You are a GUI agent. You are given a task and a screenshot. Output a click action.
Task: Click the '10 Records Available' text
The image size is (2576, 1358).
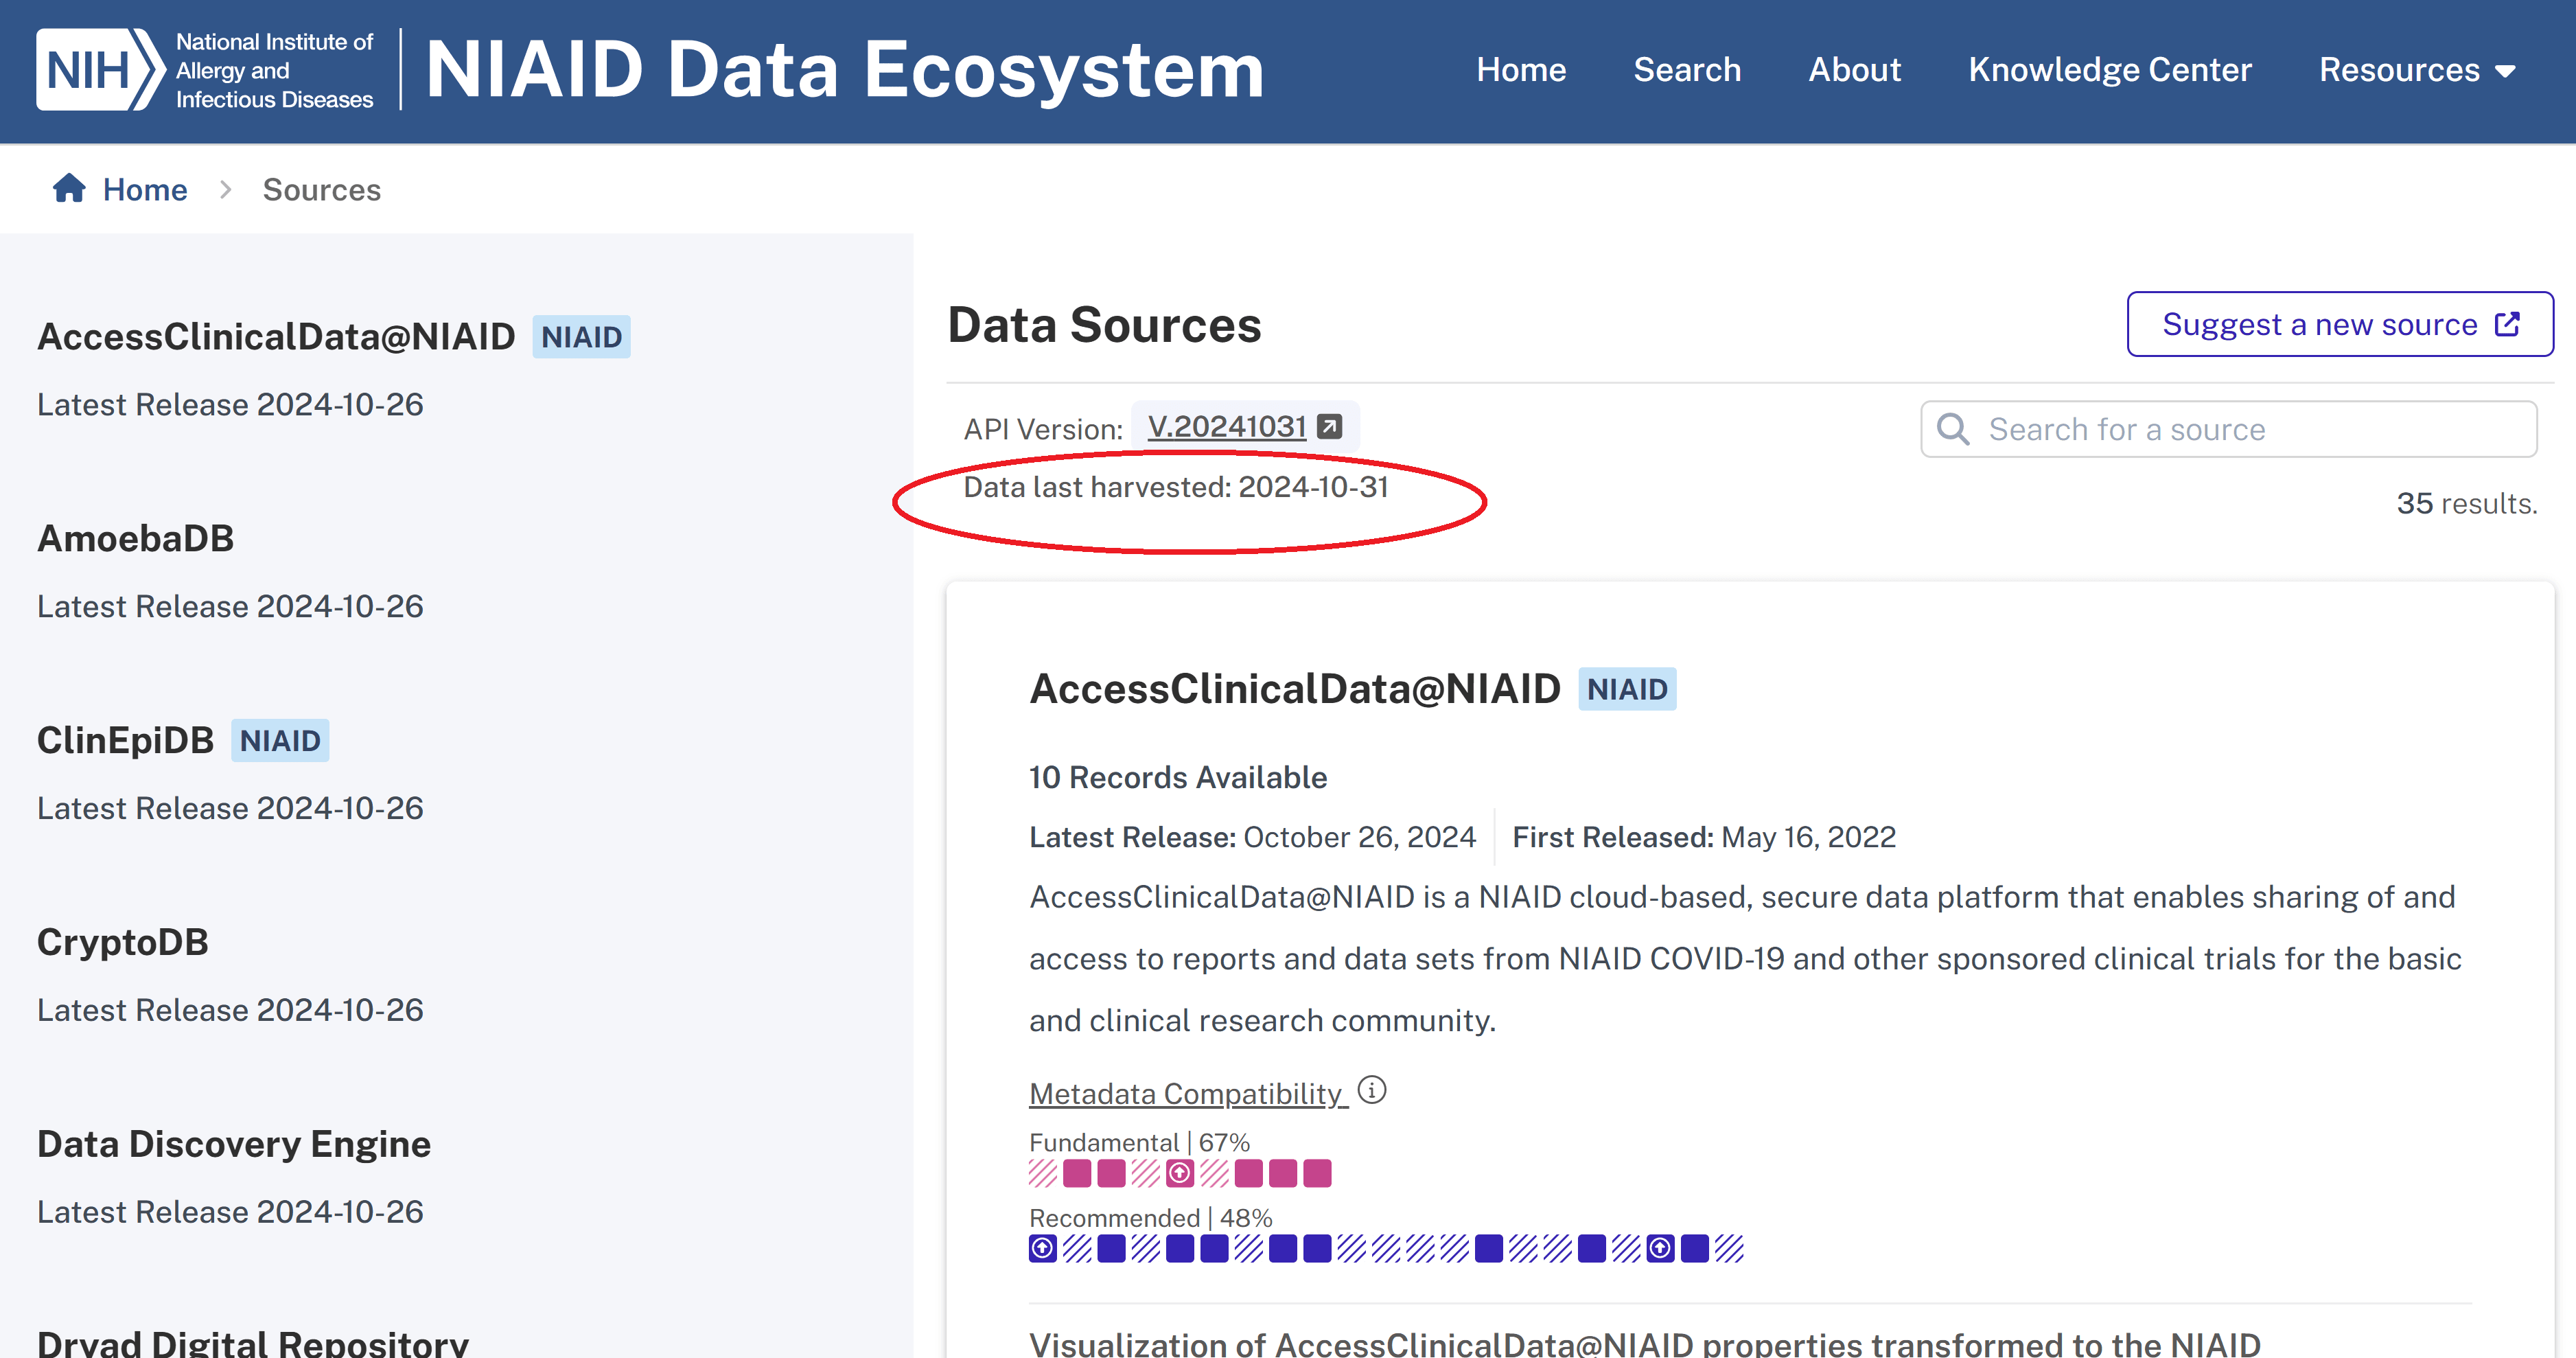point(1178,777)
